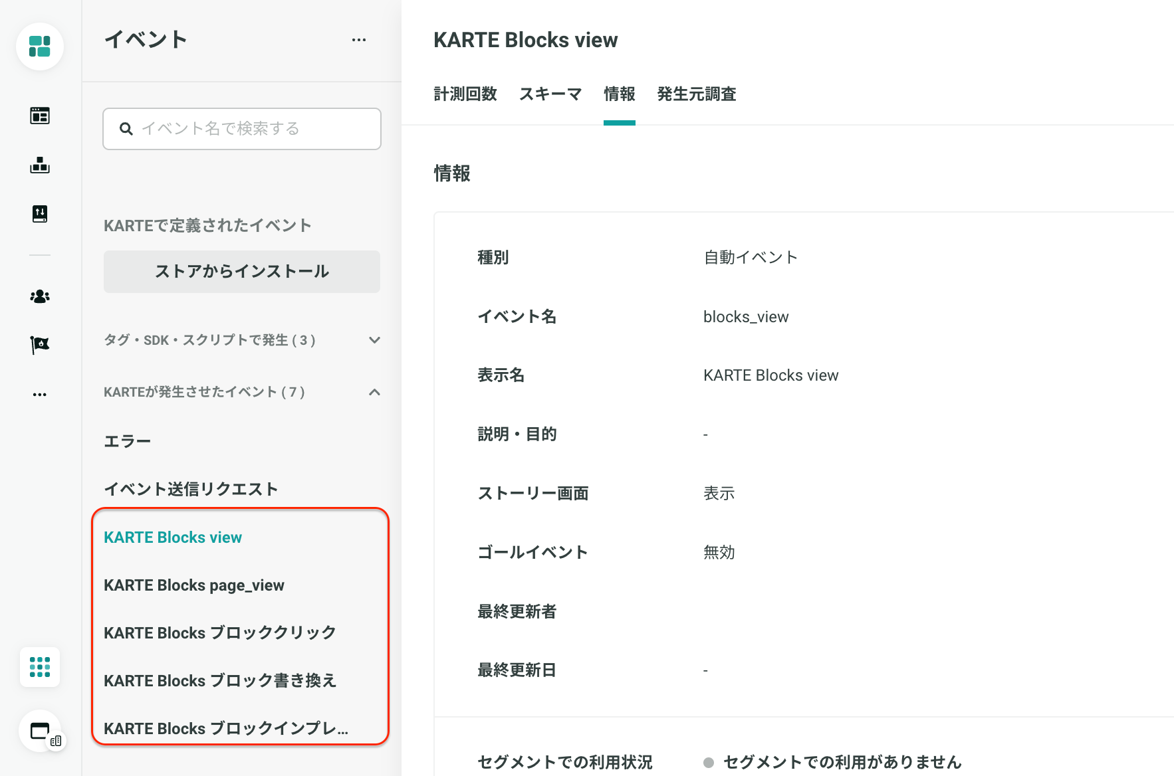This screenshot has height=776, width=1174.
Task: Switch to the スキーマ tab
Action: [550, 94]
